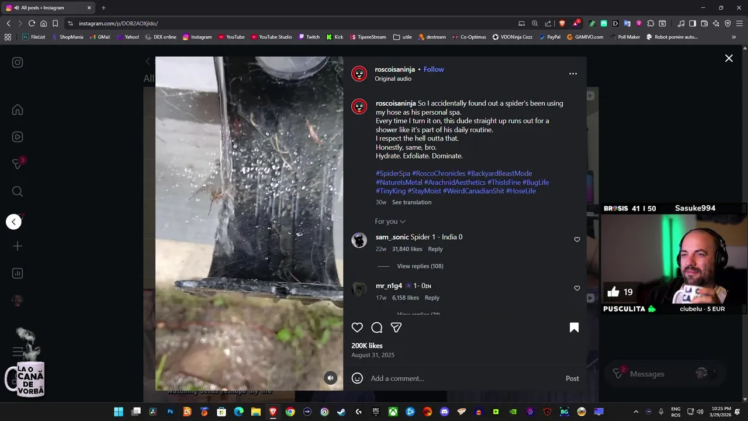Expand the For you comment sorting dropdown
The height and width of the screenshot is (421, 748).
coord(390,222)
